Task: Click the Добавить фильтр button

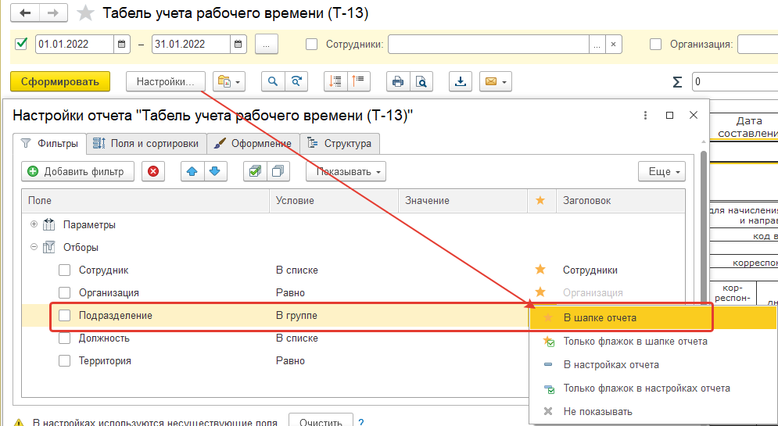Action: coord(77,171)
